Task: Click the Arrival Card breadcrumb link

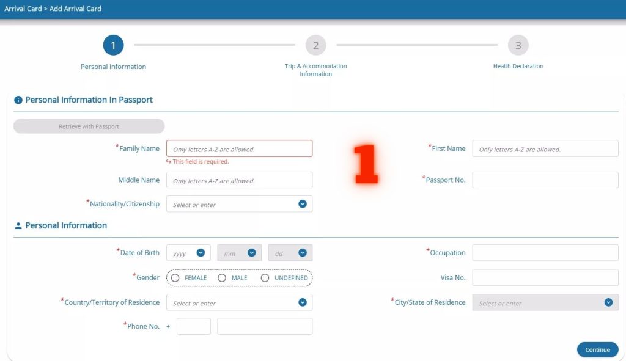Action: click(22, 9)
